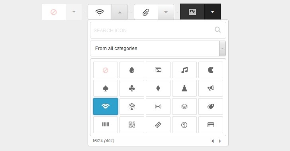Choose the megaphone icon
The image size is (290, 151).
[211, 88]
